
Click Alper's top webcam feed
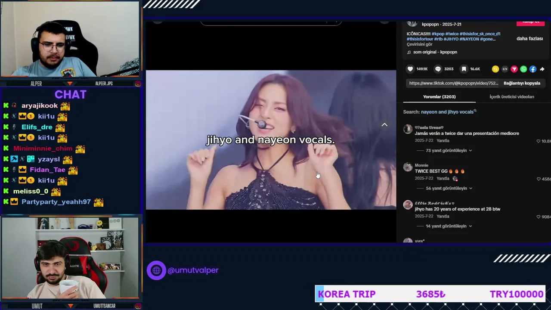pyautogui.click(x=70, y=40)
